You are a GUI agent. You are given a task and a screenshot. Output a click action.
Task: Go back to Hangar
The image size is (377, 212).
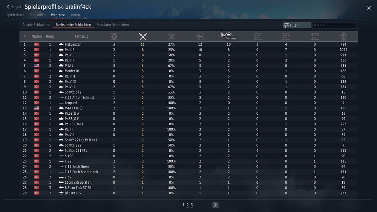coord(15,7)
